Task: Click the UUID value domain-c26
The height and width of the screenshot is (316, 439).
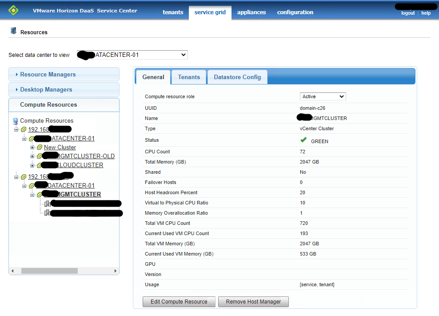Action: (312, 108)
